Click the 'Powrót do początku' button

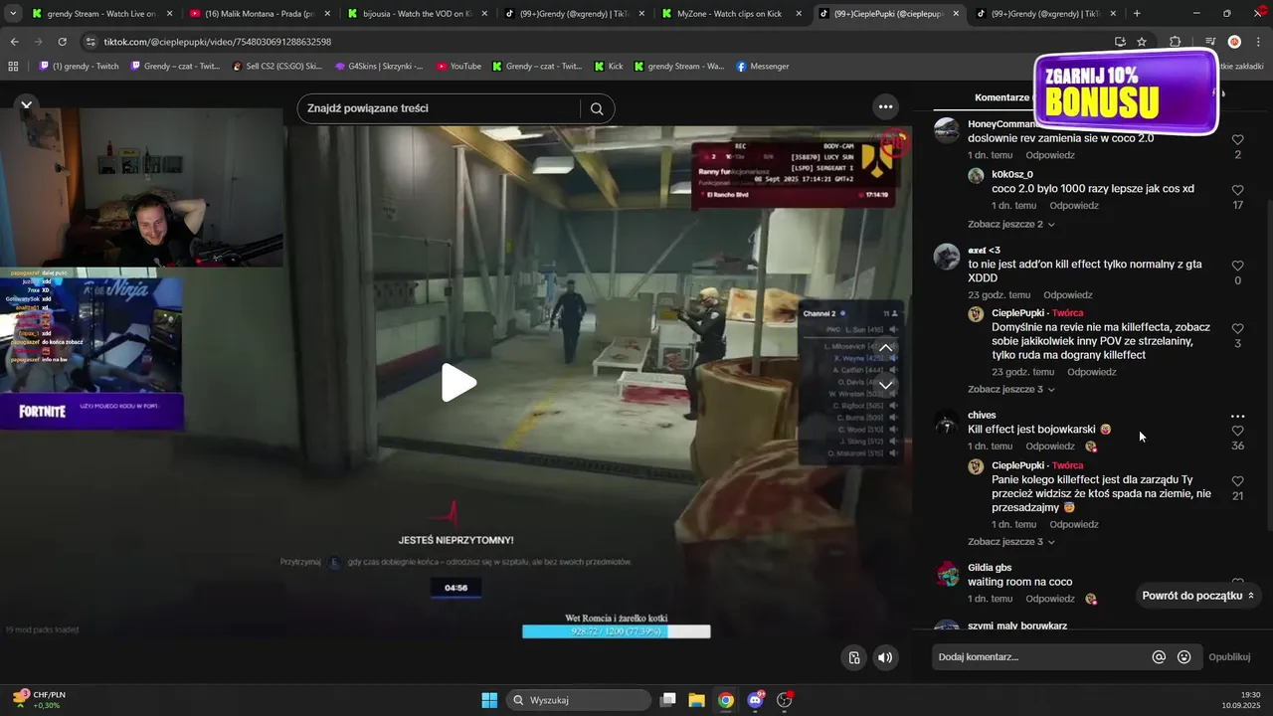tap(1198, 596)
